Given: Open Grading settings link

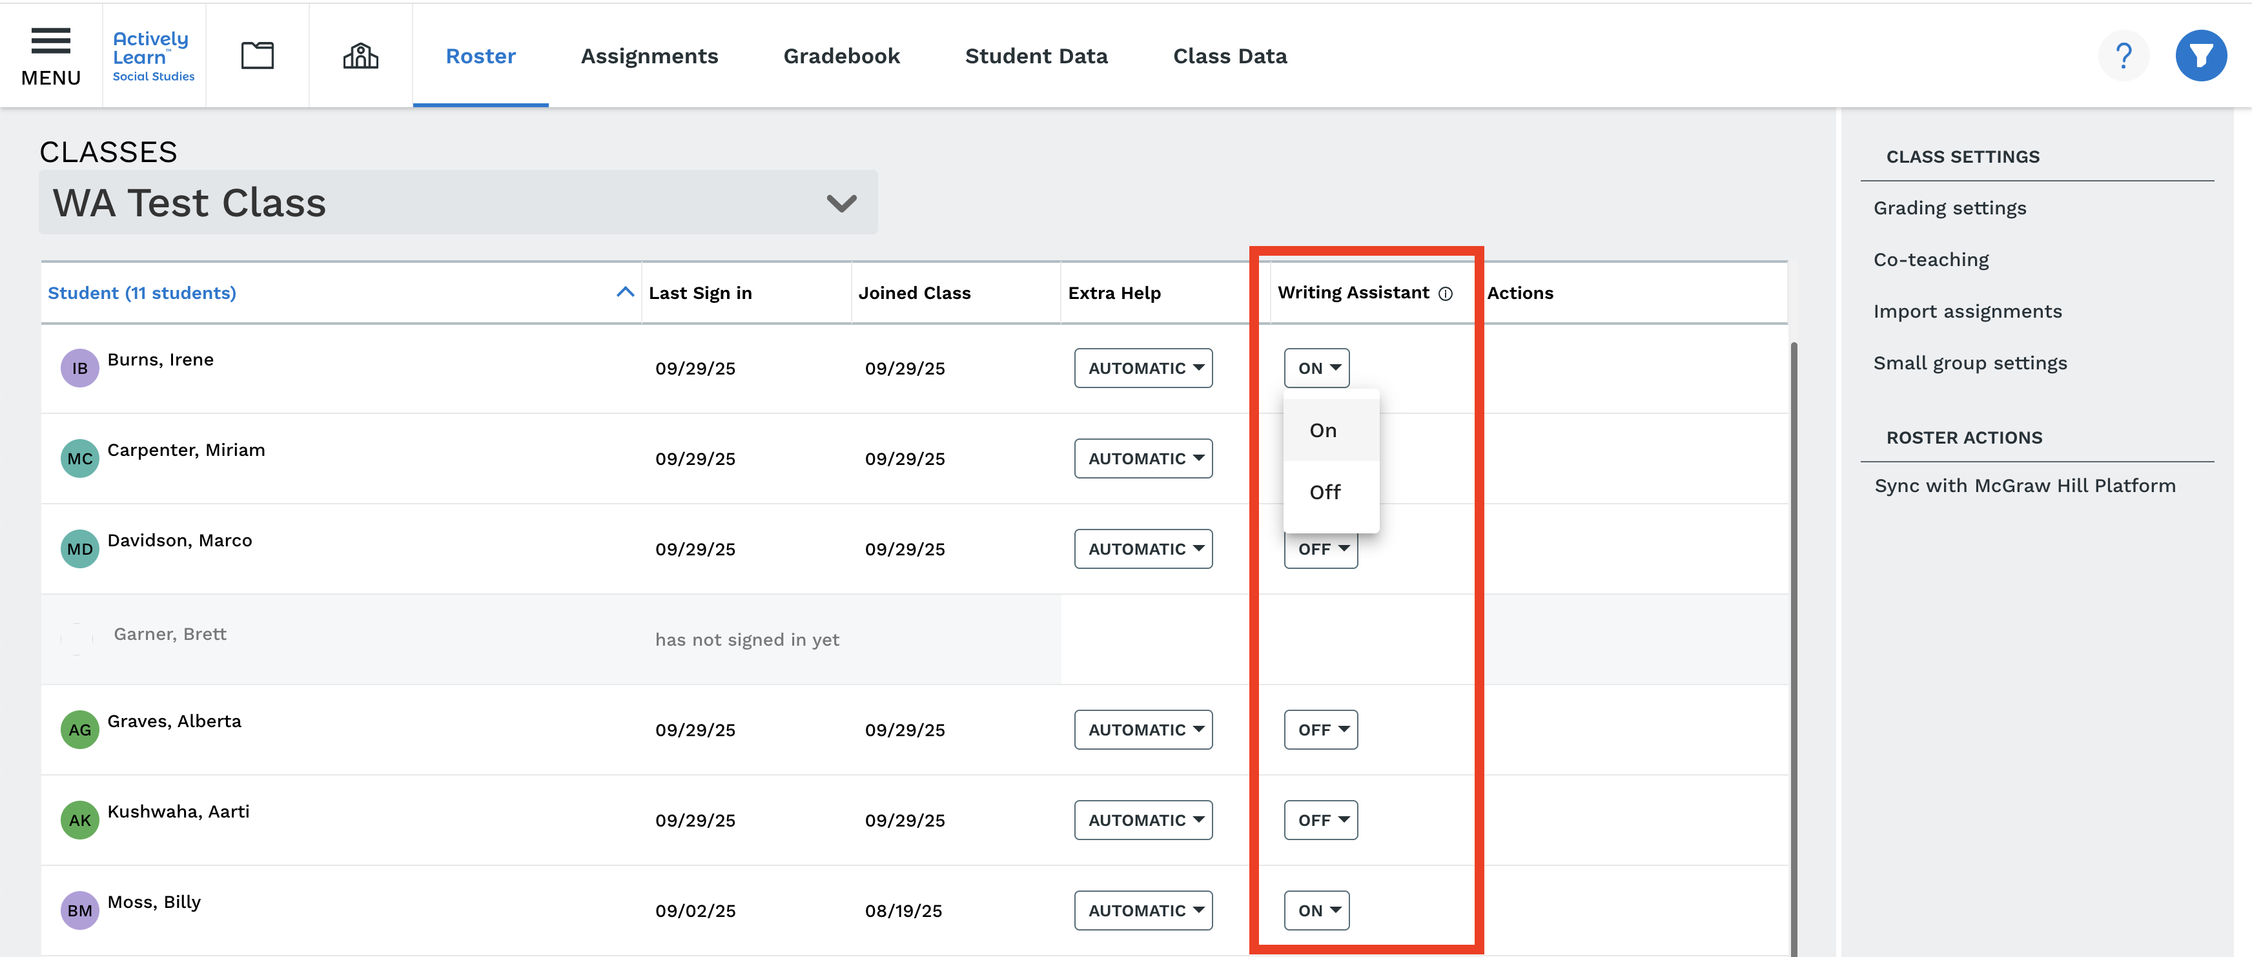Looking at the screenshot, I should tap(1949, 208).
